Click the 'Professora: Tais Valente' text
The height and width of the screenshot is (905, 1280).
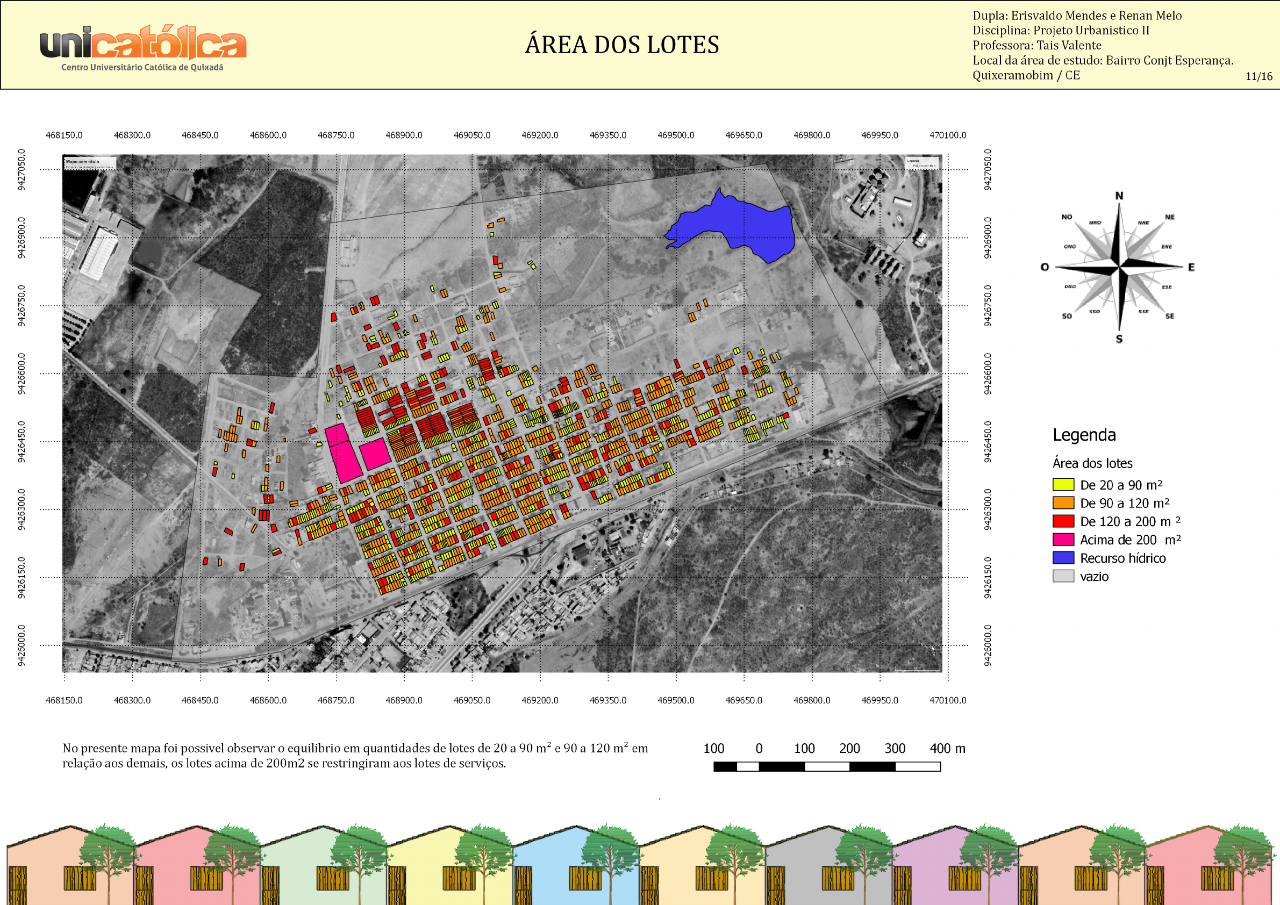pyautogui.click(x=1036, y=46)
